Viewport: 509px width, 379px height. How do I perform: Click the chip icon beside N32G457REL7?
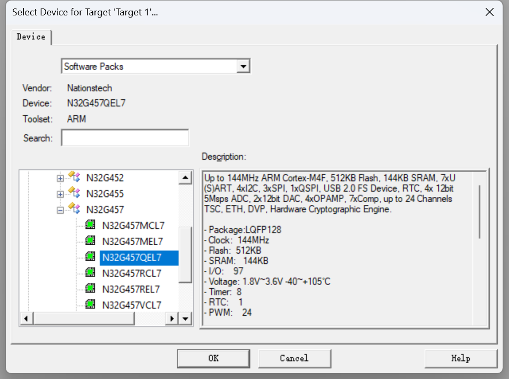pyautogui.click(x=90, y=288)
